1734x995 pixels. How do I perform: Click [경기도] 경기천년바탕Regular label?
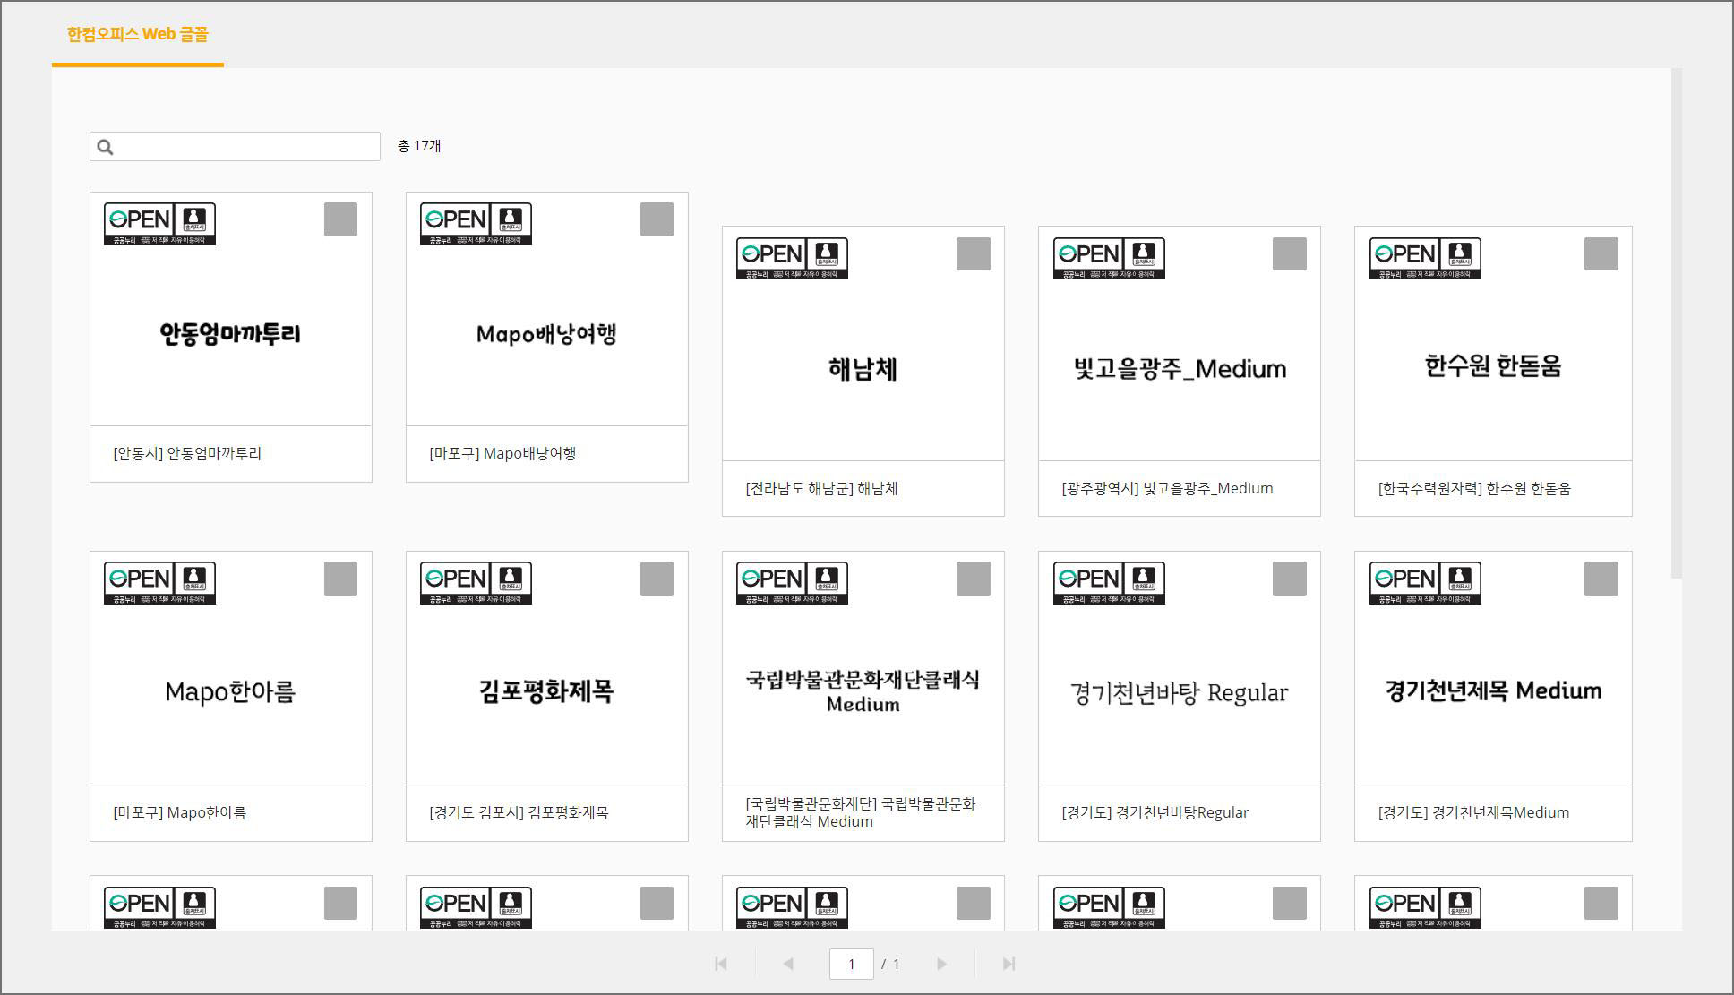coord(1155,812)
